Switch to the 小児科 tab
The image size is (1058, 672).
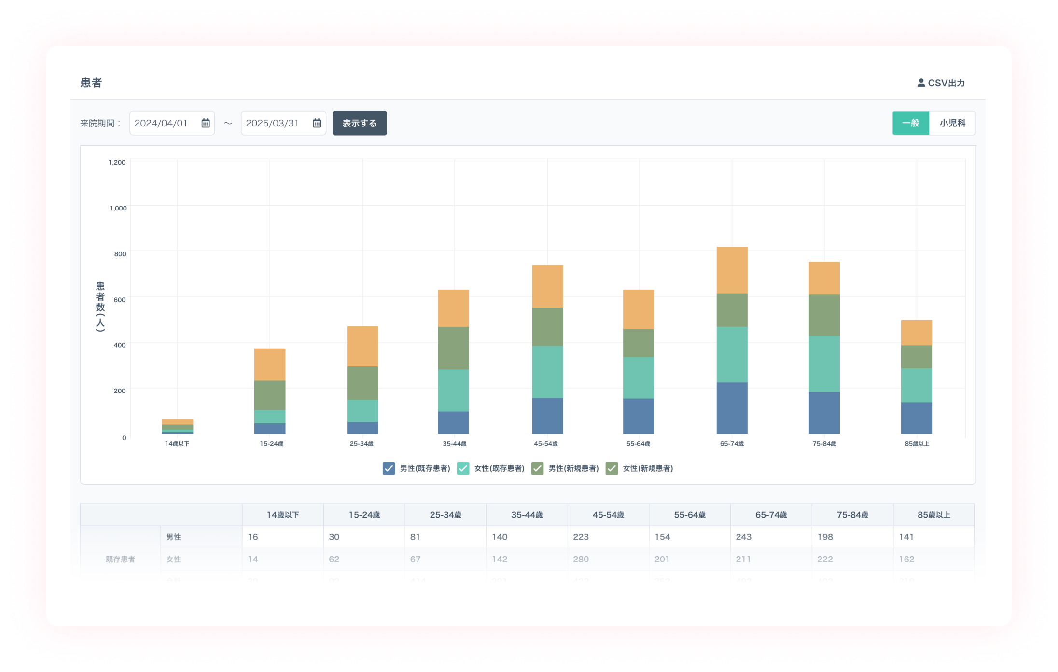click(952, 123)
